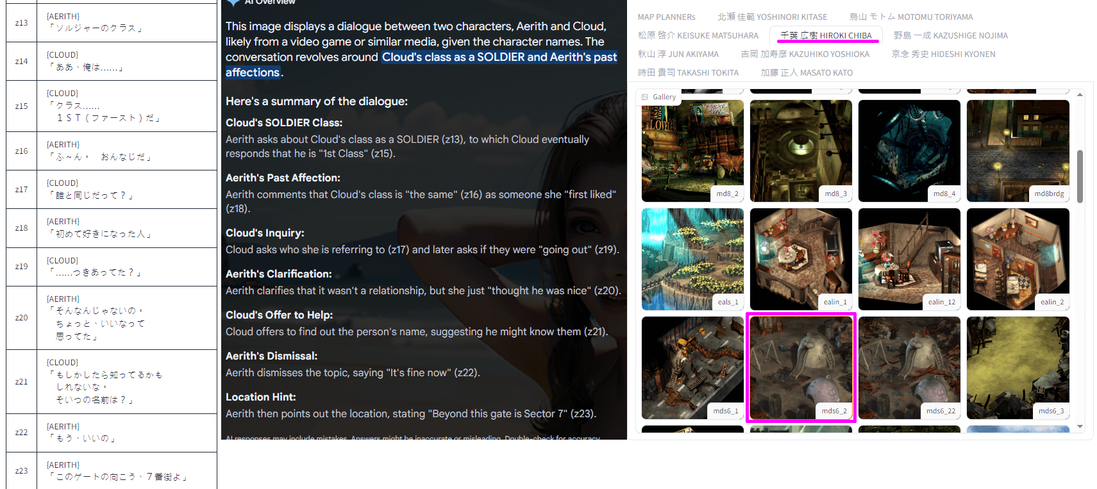Click the 「ソルジャーのクラス」 dialogue cell
Screen dimensions: 1097x489
[x=127, y=22]
